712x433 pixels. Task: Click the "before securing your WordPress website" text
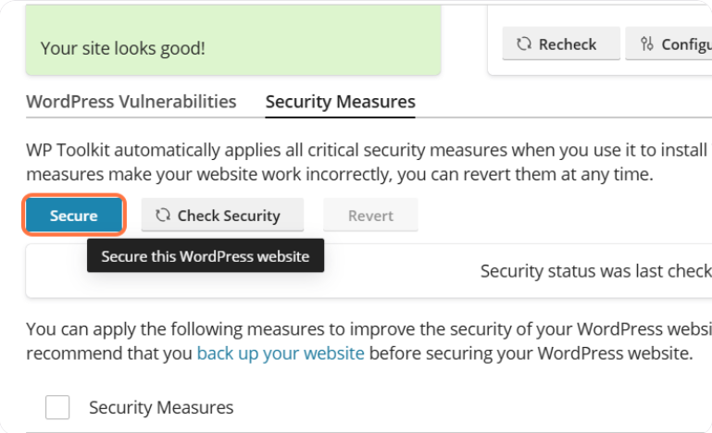[530, 353]
